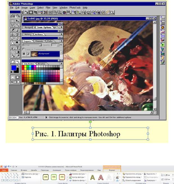Select the Rubber Stamp tool

coord(13,34)
